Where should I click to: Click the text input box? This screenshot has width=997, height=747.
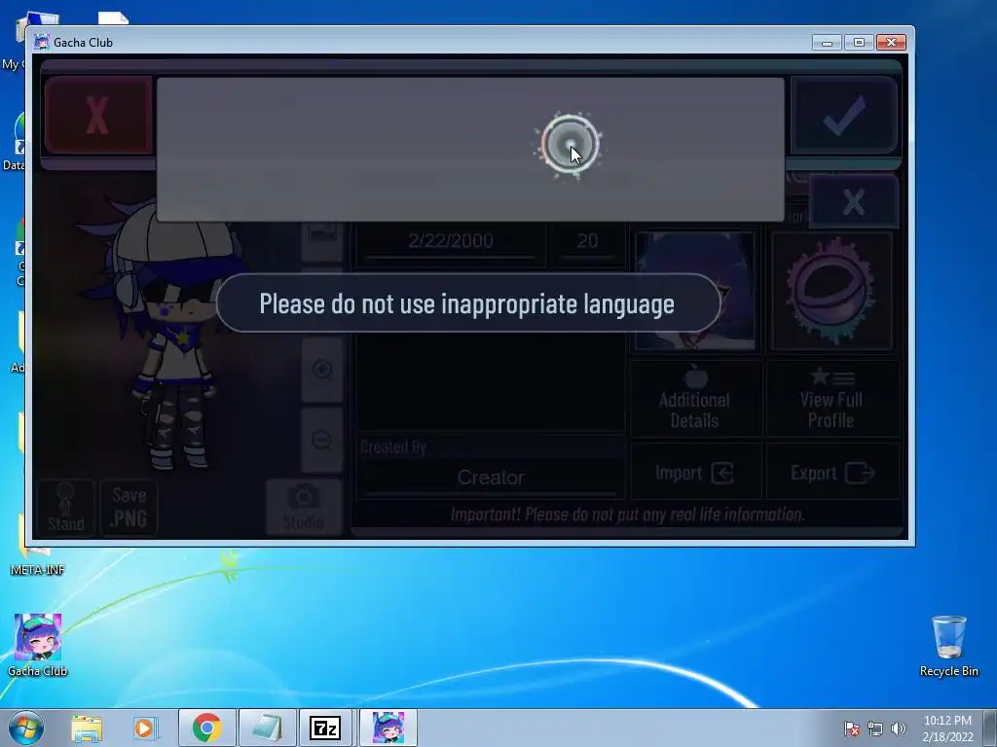tap(470, 150)
